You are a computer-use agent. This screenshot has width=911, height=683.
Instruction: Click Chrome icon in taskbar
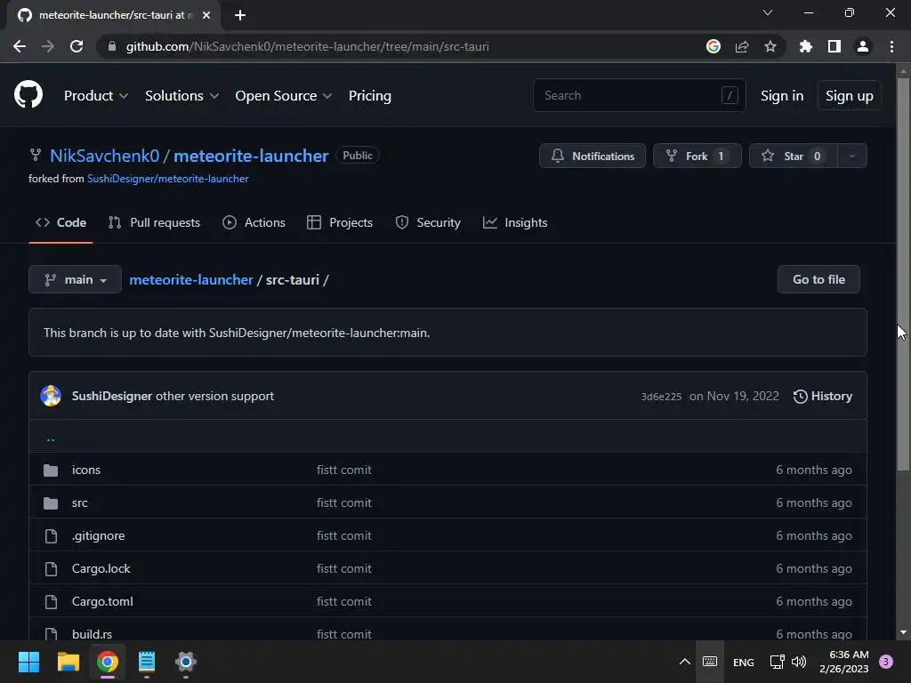[x=108, y=662]
